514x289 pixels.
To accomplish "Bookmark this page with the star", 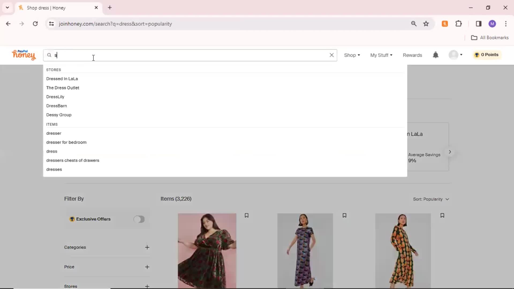I will (426, 24).
